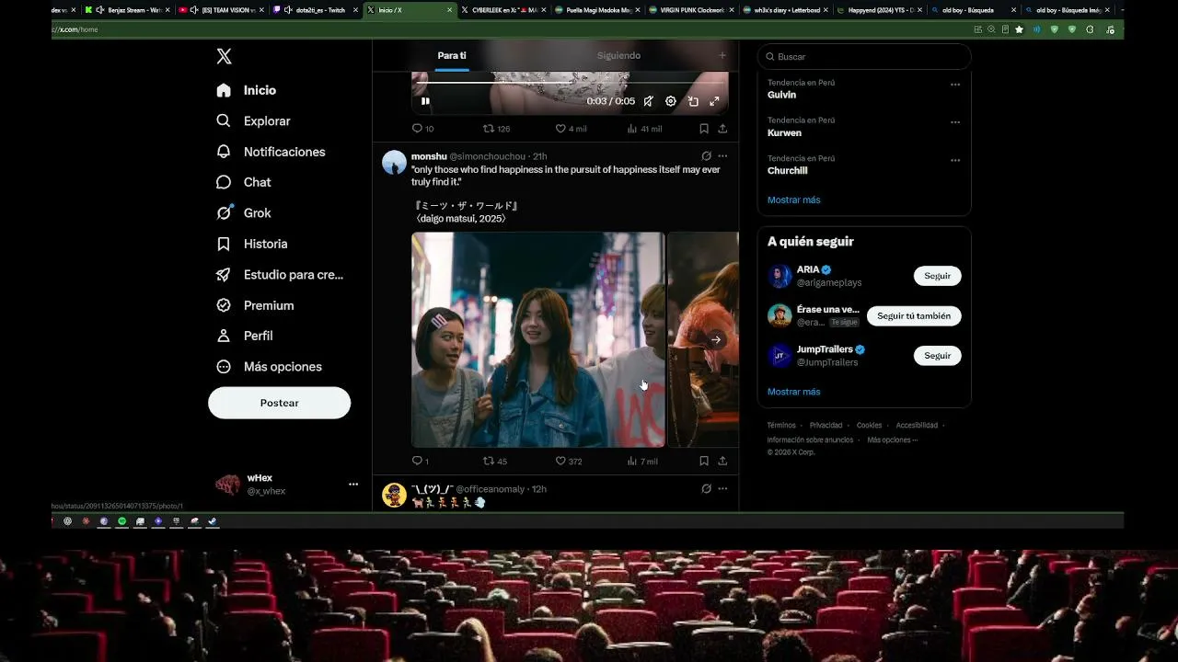The image size is (1178, 662).
Task: Go to Inicio in the sidebar
Action: [x=247, y=90]
